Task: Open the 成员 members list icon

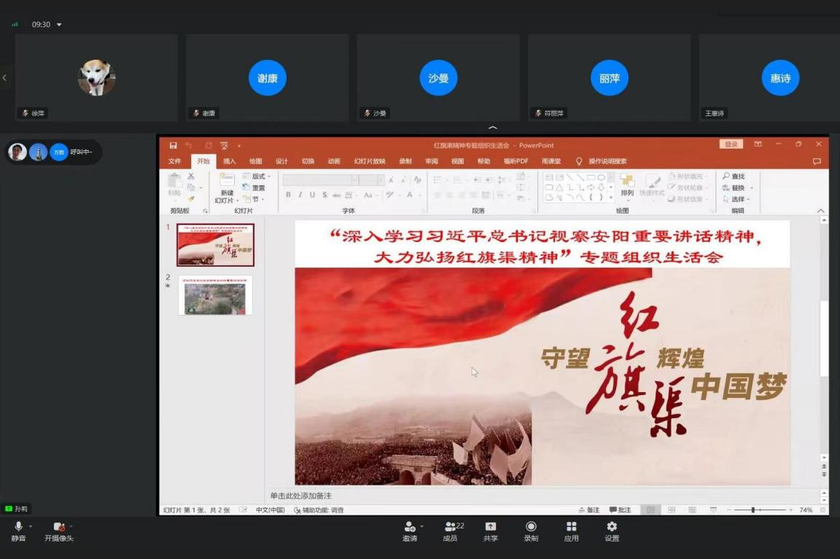Action: pyautogui.click(x=450, y=527)
